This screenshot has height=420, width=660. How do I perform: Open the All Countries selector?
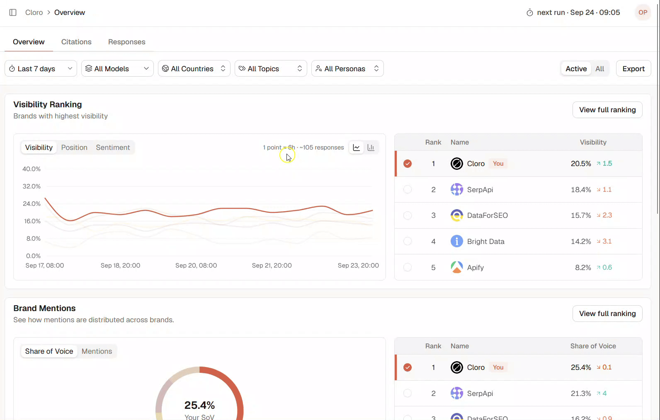click(x=194, y=69)
